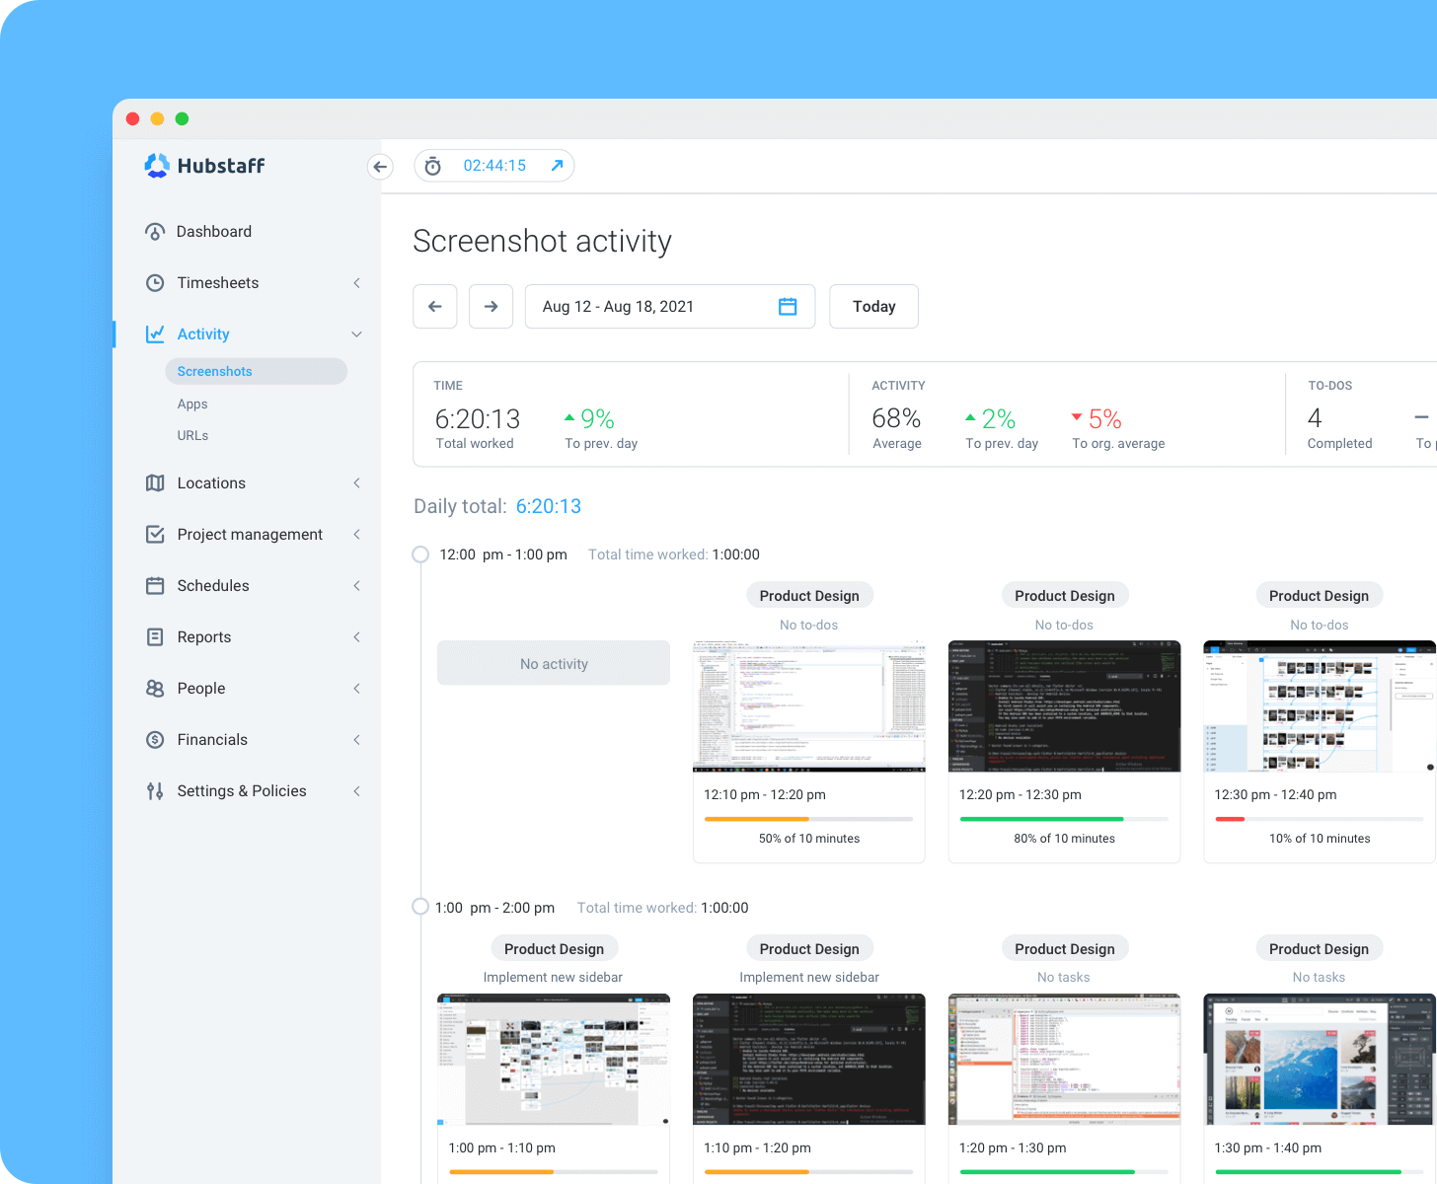
Task: Click the Project management checkbox icon
Action: pos(155,535)
